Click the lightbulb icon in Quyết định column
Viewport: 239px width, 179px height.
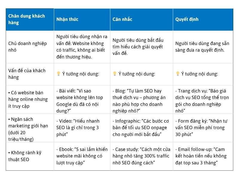[177, 74]
